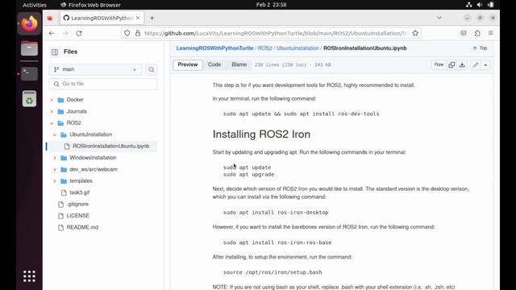Image resolution: width=516 pixels, height=290 pixels.
Task: Open task3.gif file
Action: (x=79, y=193)
